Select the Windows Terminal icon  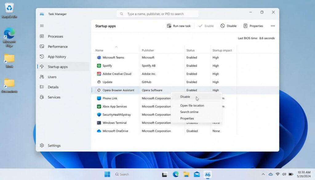click(x=99, y=123)
